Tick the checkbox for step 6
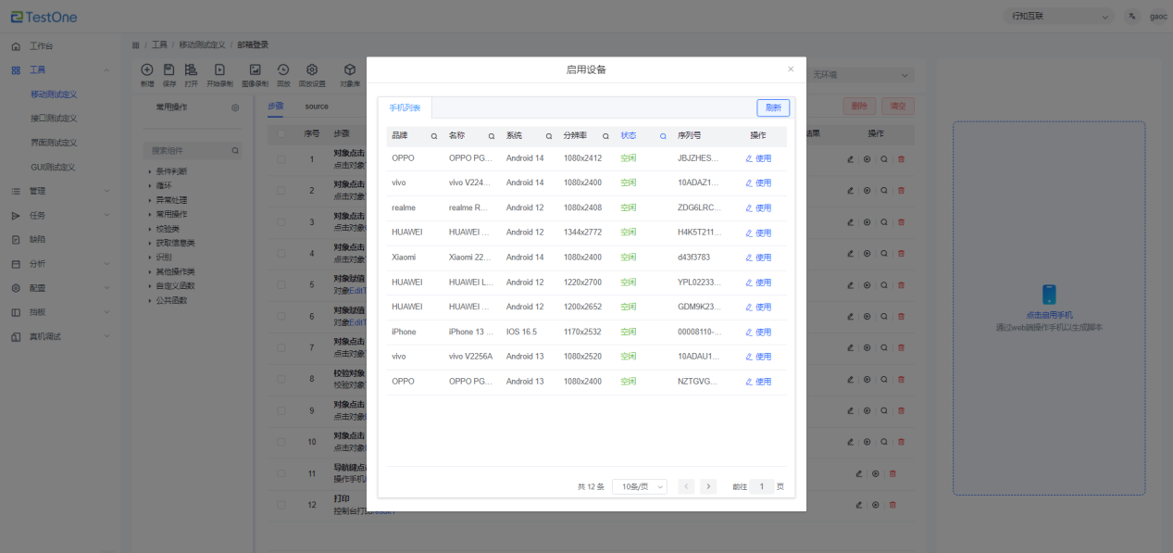Screen dimensions: 1173x553 tap(282, 317)
